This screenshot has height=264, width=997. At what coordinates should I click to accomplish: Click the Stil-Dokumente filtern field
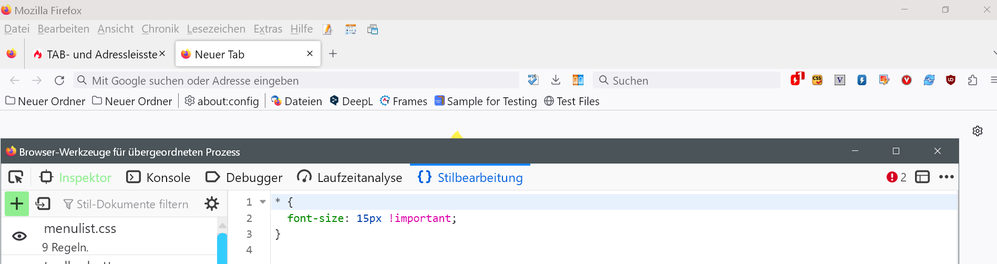tap(132, 204)
